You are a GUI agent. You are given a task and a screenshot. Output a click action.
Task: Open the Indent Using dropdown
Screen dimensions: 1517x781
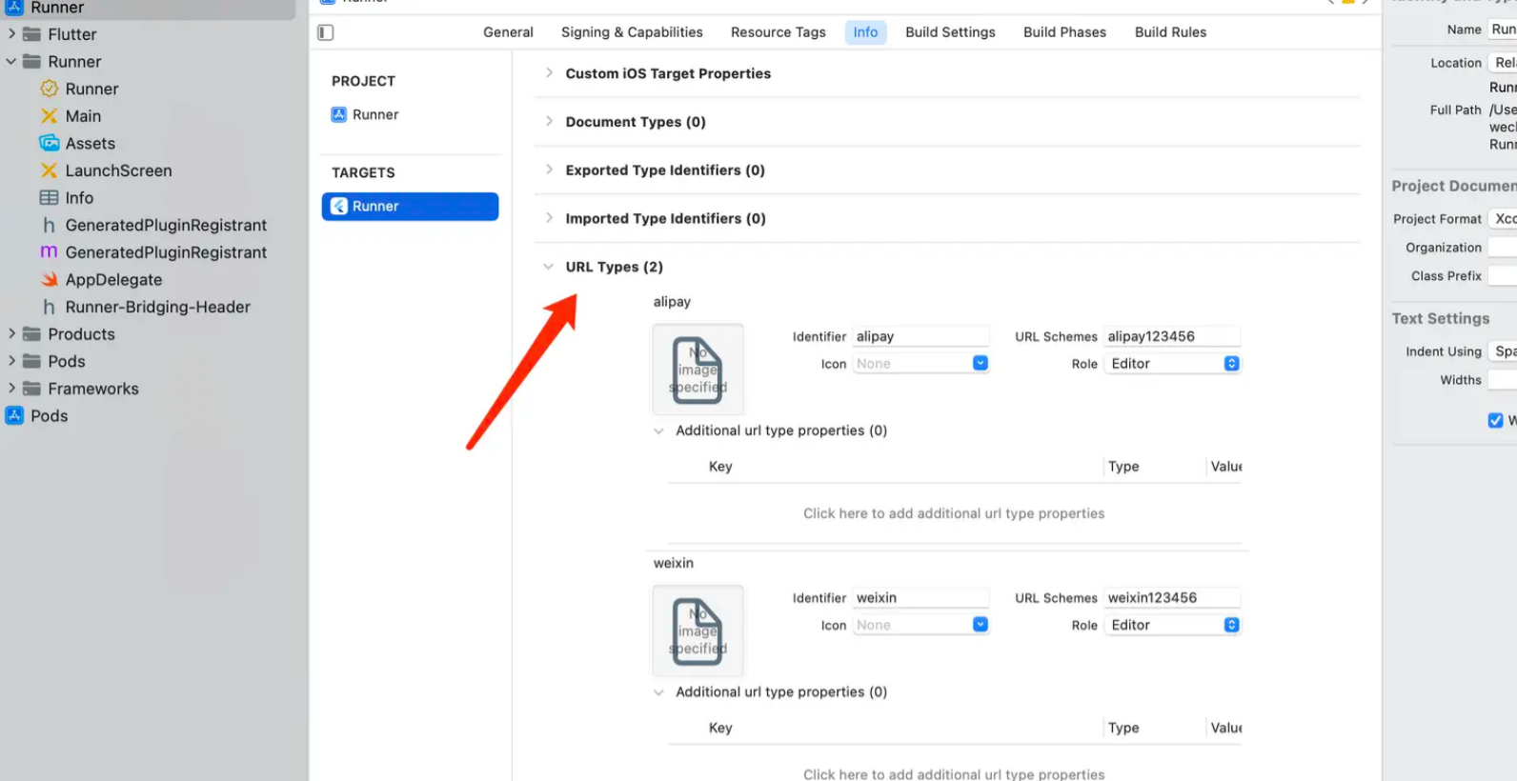tap(1503, 351)
